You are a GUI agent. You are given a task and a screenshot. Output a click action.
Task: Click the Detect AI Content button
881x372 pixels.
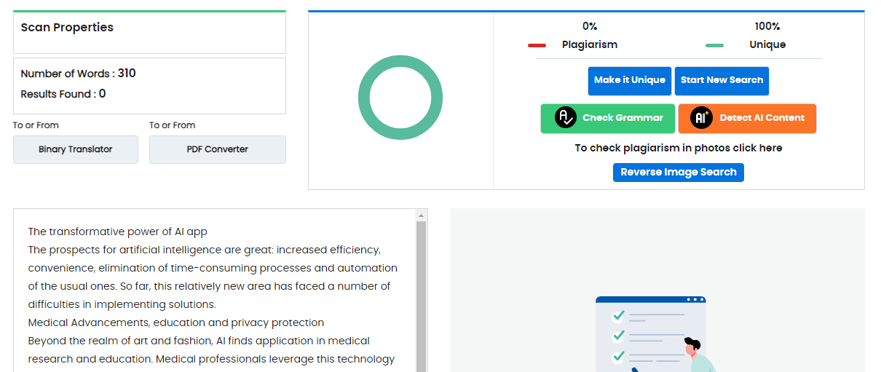pyautogui.click(x=747, y=119)
